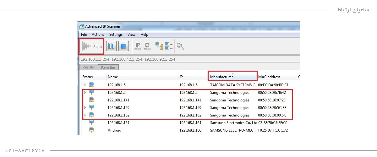377x157 pixels.
Task: Open search with magnifier icon
Action: (180, 46)
